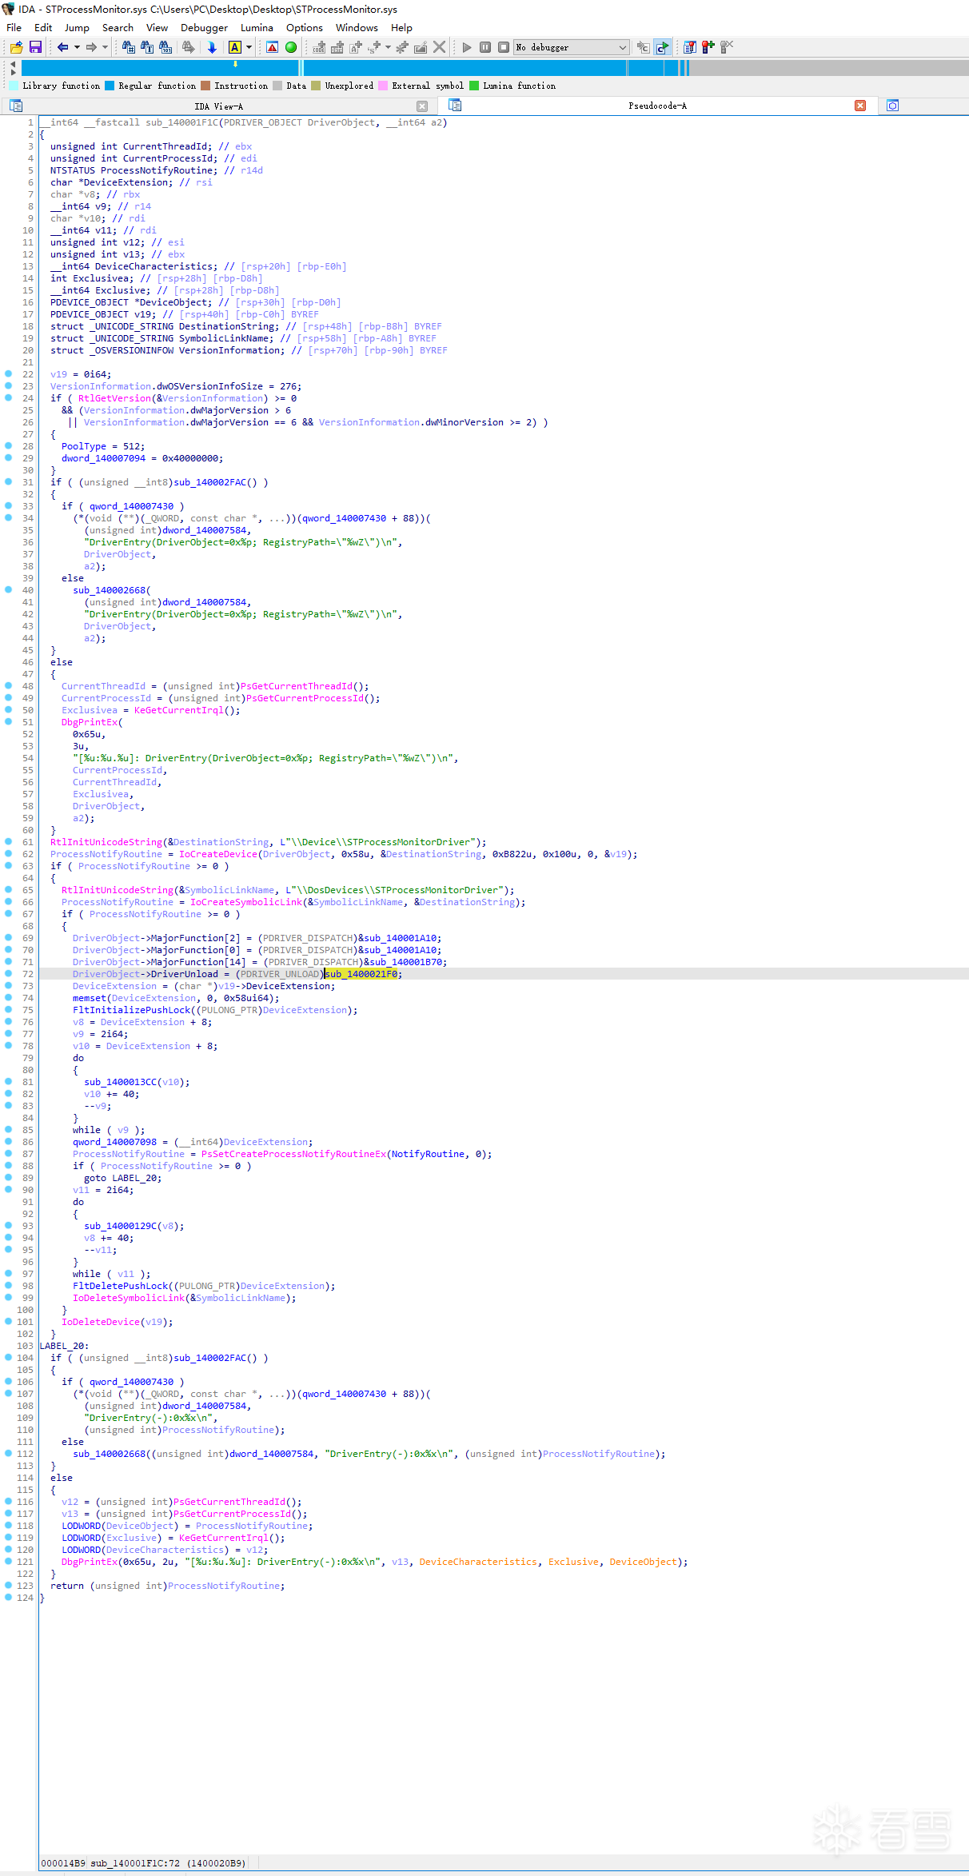Click the red warning window icon

[x=273, y=48]
